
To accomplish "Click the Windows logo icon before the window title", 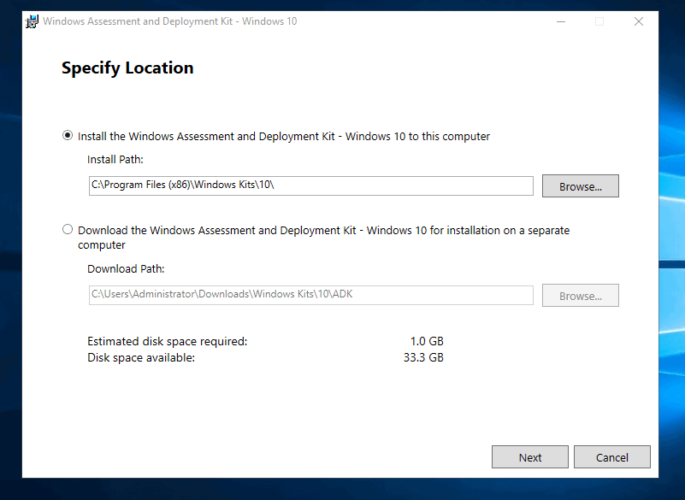I will (x=31, y=21).
